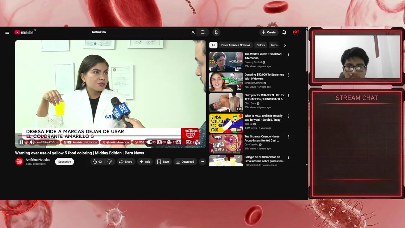The image size is (405, 228).
Task: Submit search with the magnifier button
Action: [x=203, y=32]
